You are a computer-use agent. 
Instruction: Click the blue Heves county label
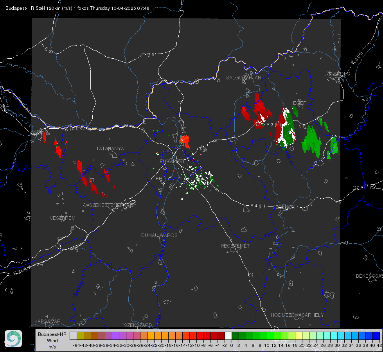(289, 159)
